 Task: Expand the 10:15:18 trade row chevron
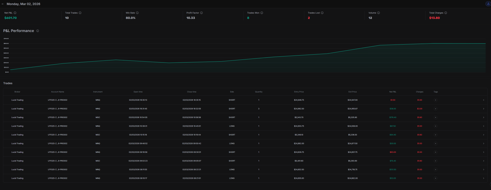coord(483,135)
